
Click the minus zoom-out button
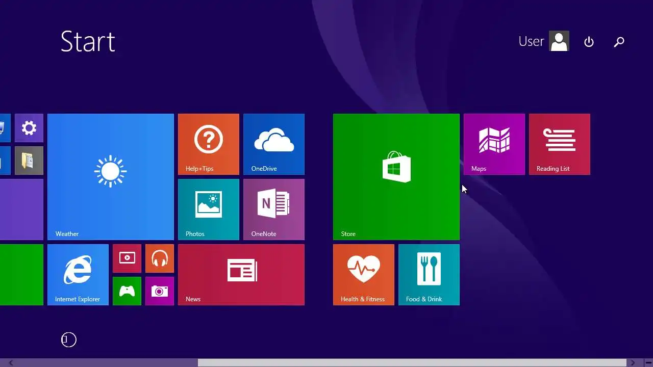pos(648,363)
